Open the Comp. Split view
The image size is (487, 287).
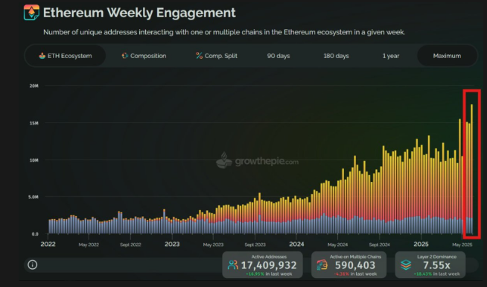(x=217, y=56)
